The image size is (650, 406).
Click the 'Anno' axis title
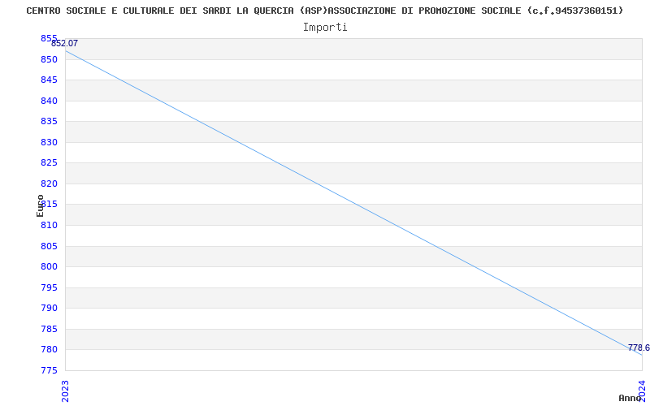(x=630, y=398)
